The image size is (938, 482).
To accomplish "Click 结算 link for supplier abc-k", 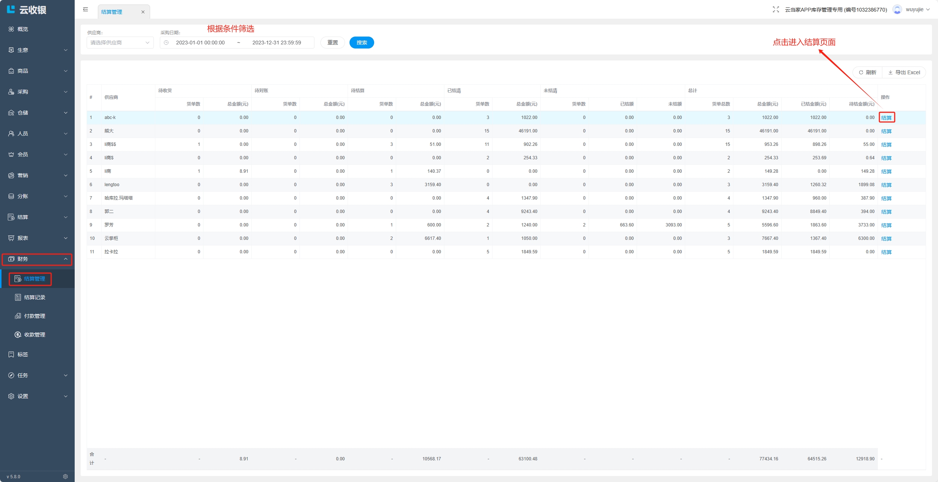I will 886,118.
